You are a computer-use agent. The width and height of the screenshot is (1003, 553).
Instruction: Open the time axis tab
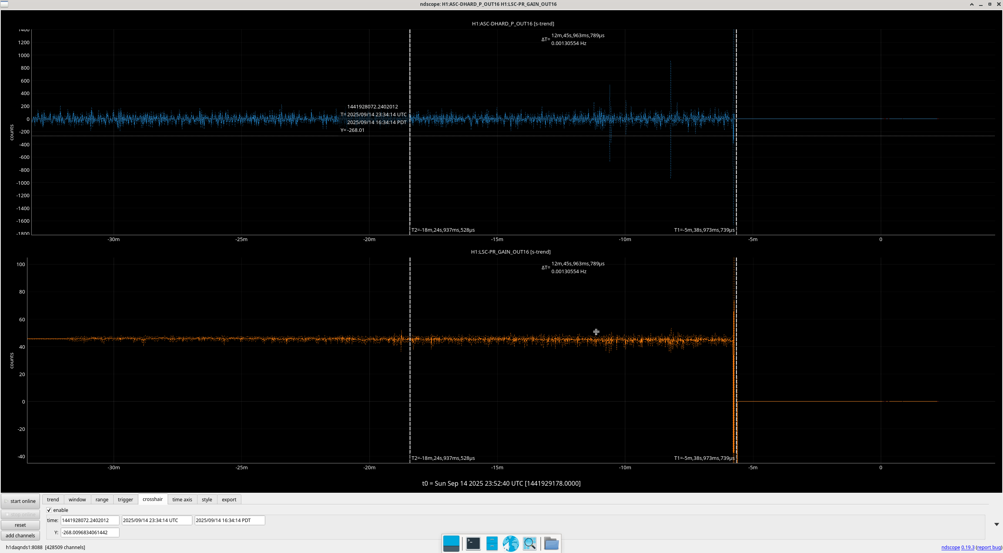182,499
